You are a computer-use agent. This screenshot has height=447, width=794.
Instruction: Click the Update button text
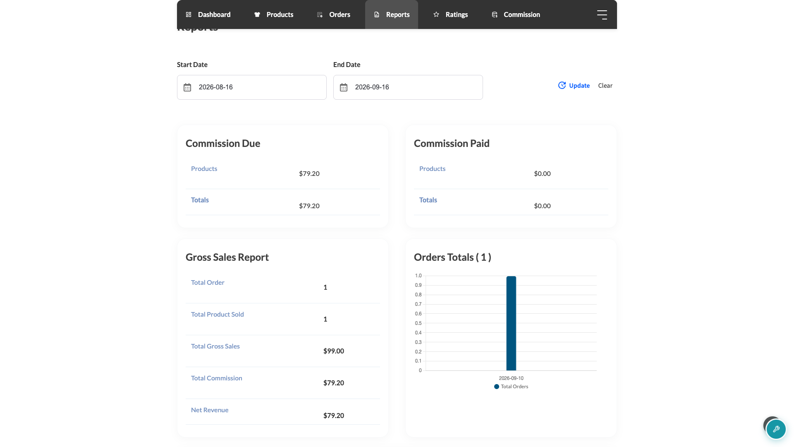[579, 86]
